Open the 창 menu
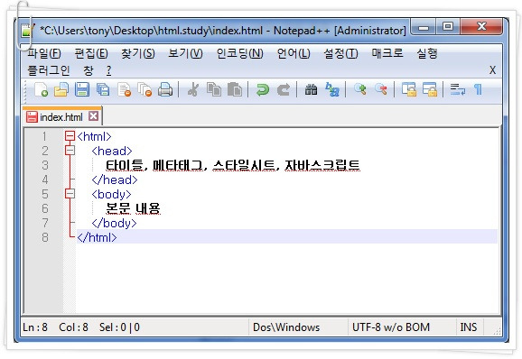522x359 pixels. click(x=89, y=70)
